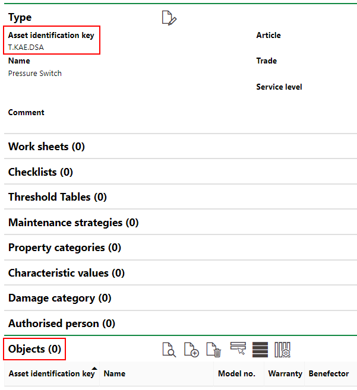Open the search object icon
This screenshot has height=390, width=357.
click(169, 350)
